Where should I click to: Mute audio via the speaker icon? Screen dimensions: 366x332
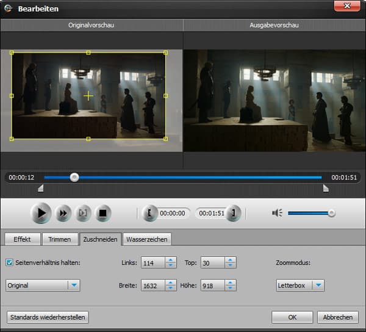(x=277, y=213)
